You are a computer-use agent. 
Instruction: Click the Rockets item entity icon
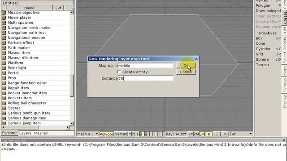(x=4, y=98)
